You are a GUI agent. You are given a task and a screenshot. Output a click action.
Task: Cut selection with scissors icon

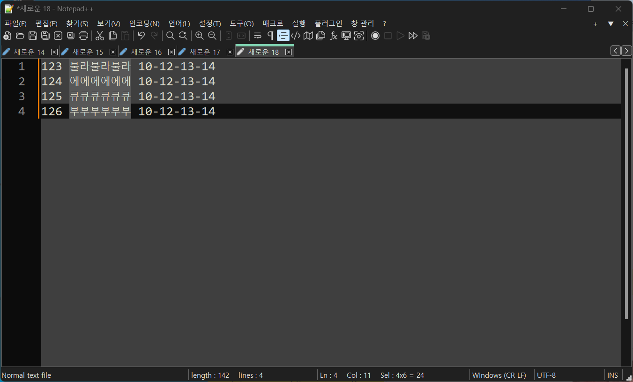point(100,36)
